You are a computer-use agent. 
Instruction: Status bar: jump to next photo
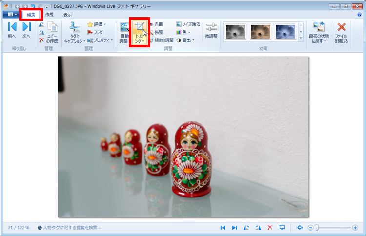tap(235, 228)
